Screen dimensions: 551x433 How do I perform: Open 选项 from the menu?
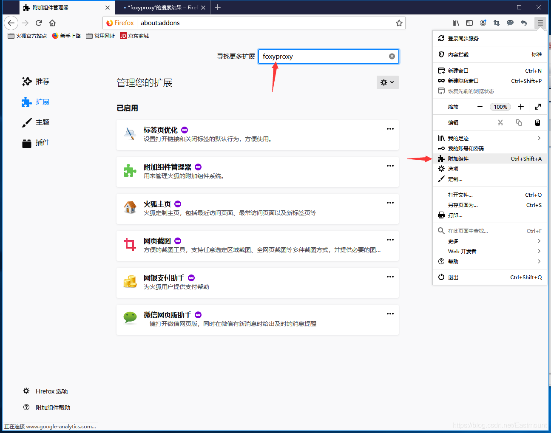pos(490,169)
